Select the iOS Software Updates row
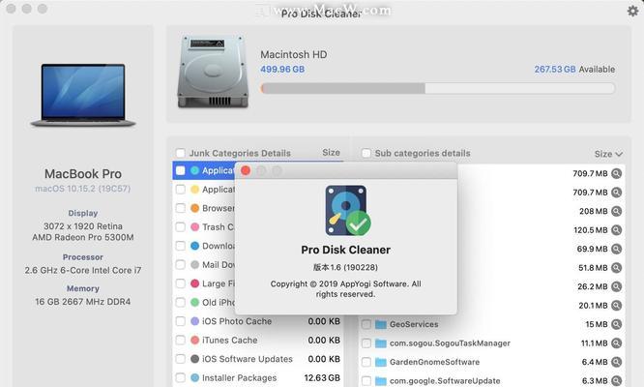 coord(258,359)
